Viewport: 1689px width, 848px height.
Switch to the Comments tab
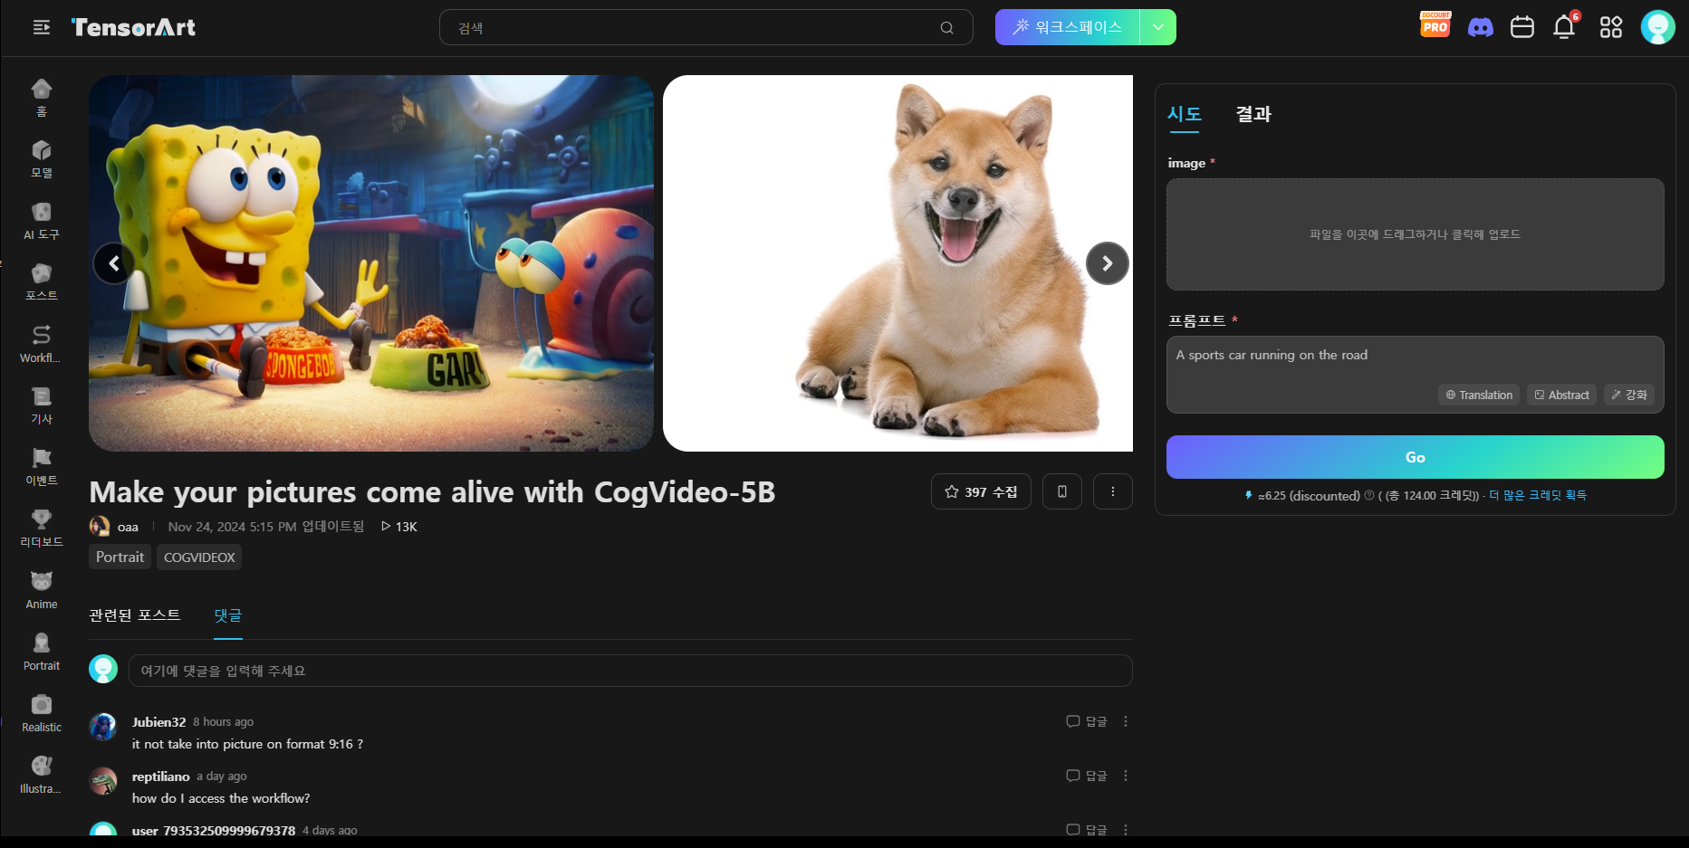tap(228, 615)
